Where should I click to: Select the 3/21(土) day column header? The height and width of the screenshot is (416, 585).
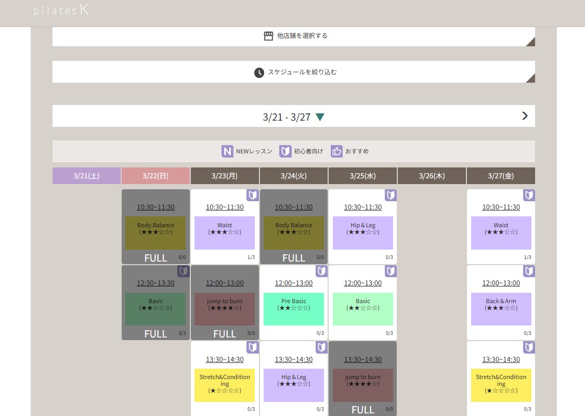86,176
